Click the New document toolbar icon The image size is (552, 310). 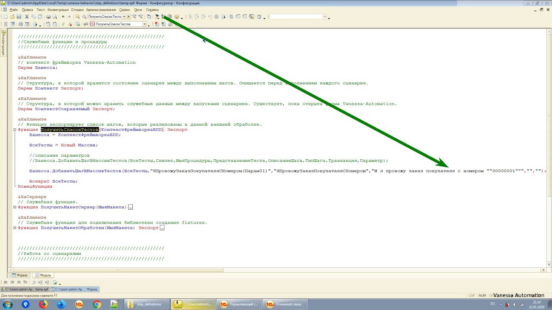[x=6, y=17]
